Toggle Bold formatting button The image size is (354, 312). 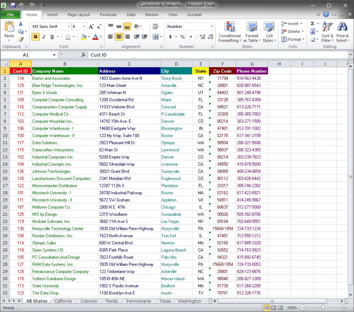tap(35, 37)
